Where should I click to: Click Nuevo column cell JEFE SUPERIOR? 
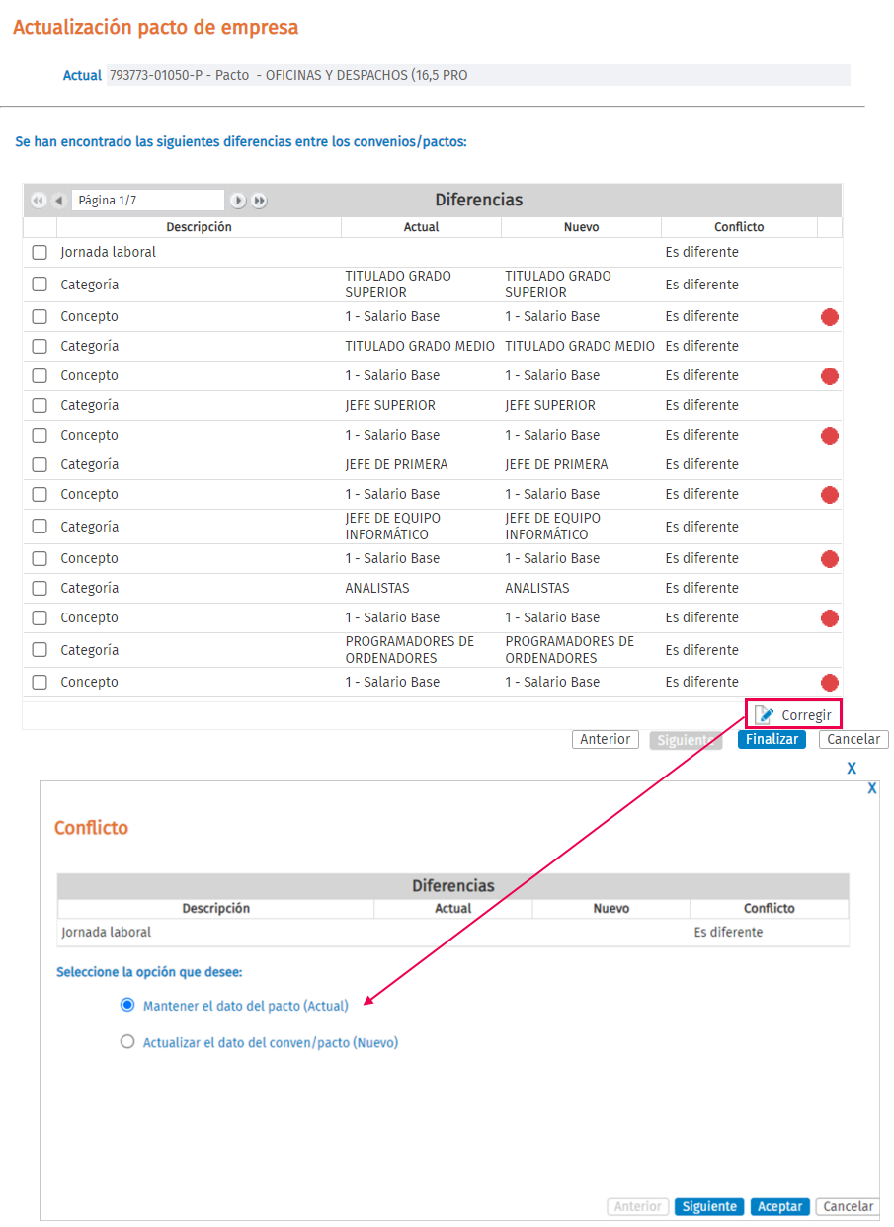pos(550,406)
